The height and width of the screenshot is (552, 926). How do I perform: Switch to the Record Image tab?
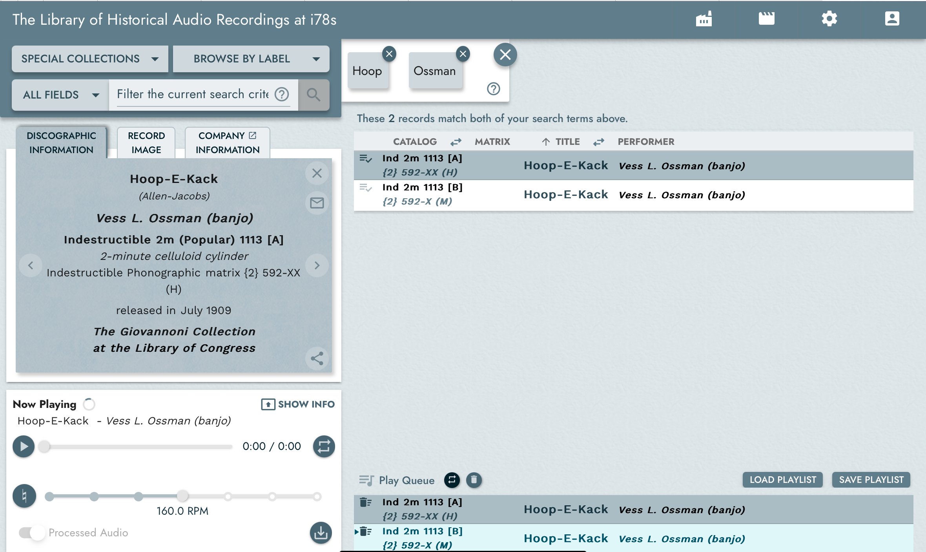146,143
